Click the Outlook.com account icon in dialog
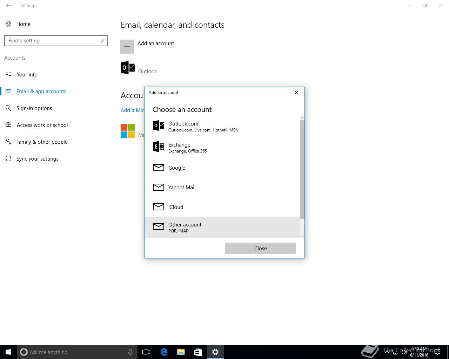449x359 pixels. click(x=159, y=126)
